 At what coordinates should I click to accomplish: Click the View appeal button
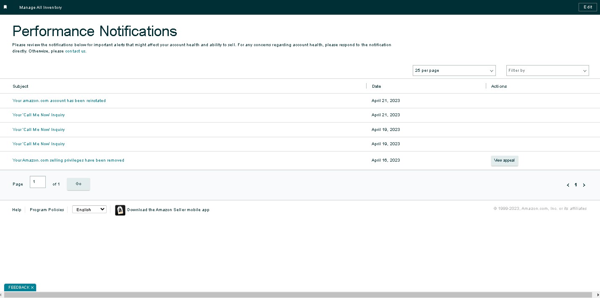[504, 160]
